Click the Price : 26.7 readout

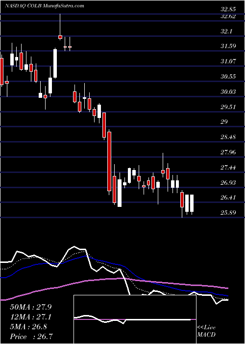coord(31,336)
